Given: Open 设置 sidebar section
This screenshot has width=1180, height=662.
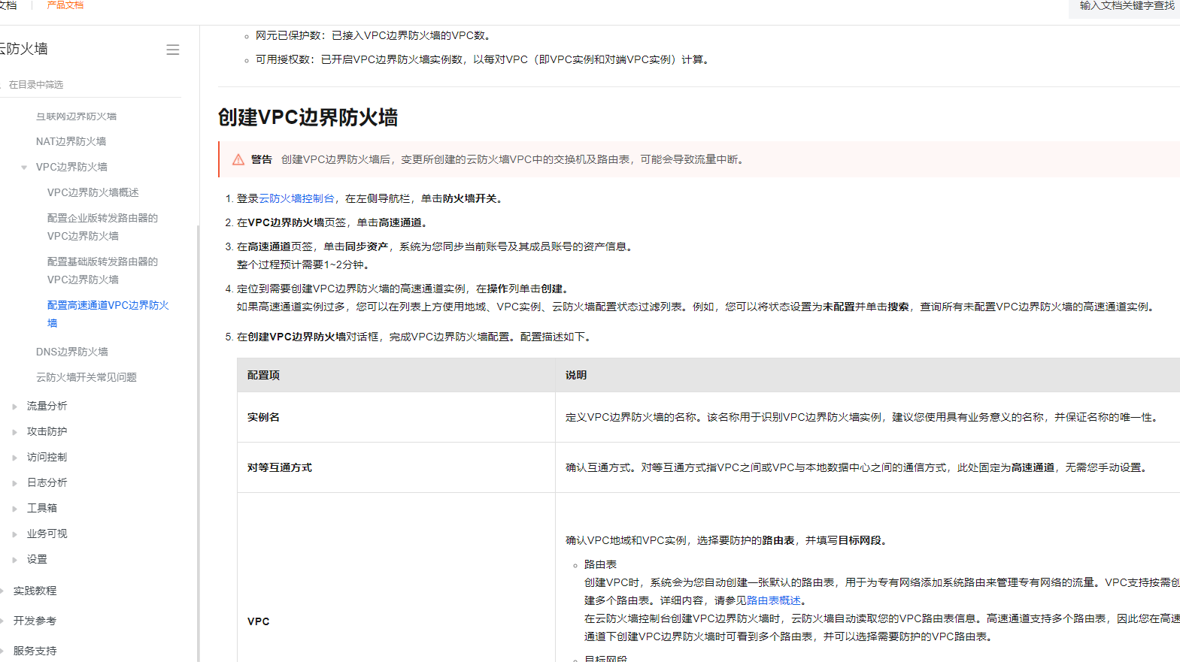Looking at the screenshot, I should click(37, 559).
